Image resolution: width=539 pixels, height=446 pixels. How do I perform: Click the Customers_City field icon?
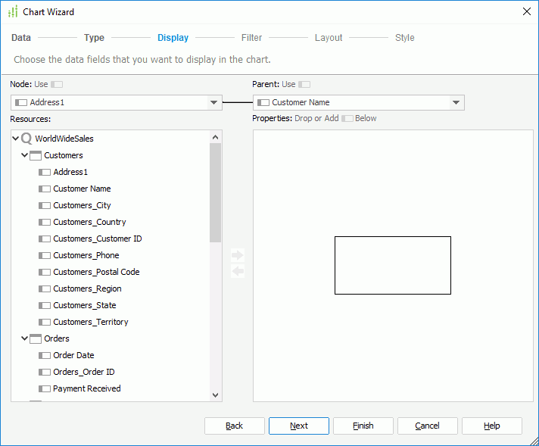(44, 205)
